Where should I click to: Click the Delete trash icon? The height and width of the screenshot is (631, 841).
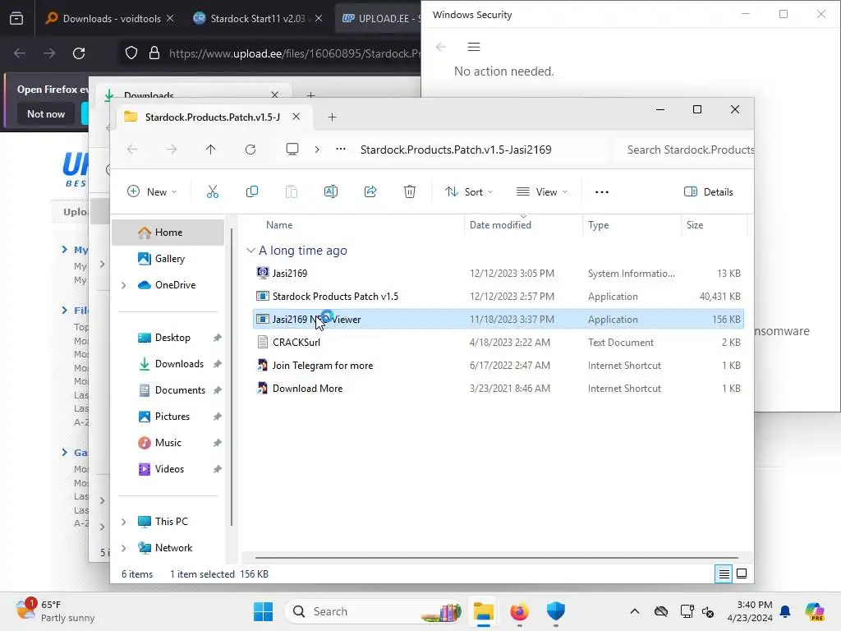tap(409, 191)
